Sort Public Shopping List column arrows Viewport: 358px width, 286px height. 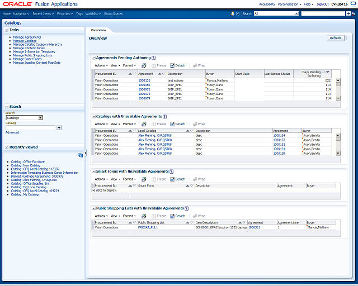click(x=190, y=222)
